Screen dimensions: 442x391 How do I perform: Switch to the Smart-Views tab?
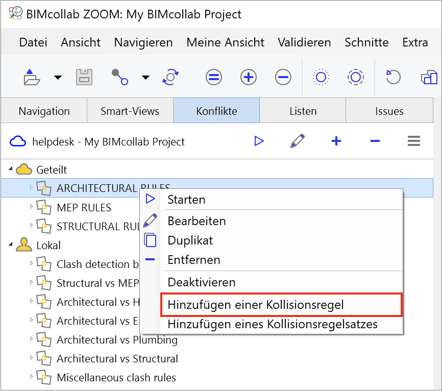tap(130, 110)
